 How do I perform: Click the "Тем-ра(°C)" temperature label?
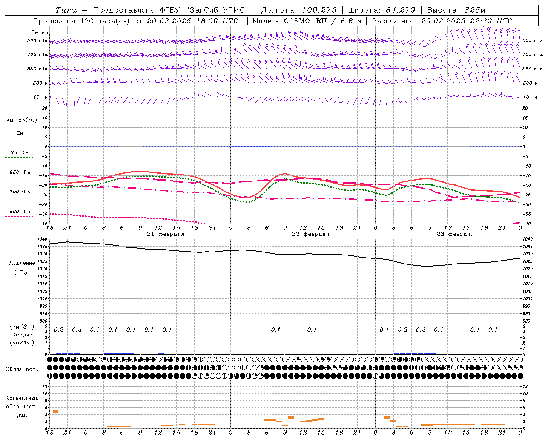[20, 120]
